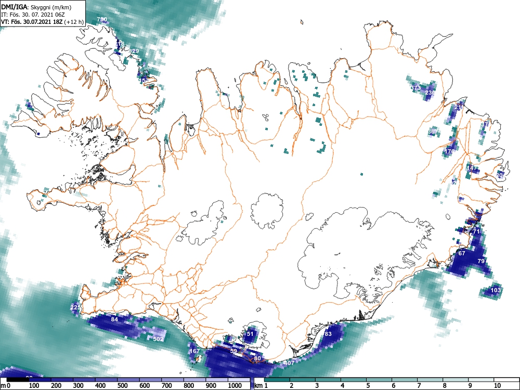Click the '800' tick label on meter legend
520x390 pixels.
[189, 386]
